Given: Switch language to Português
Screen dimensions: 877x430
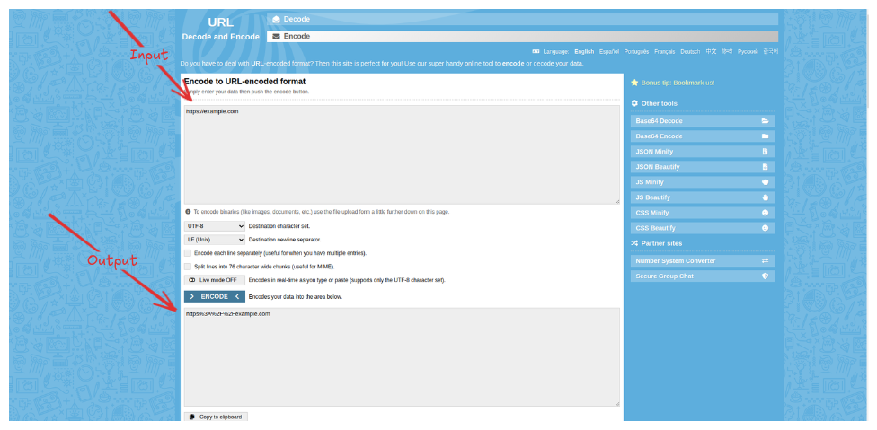Looking at the screenshot, I should click(636, 51).
